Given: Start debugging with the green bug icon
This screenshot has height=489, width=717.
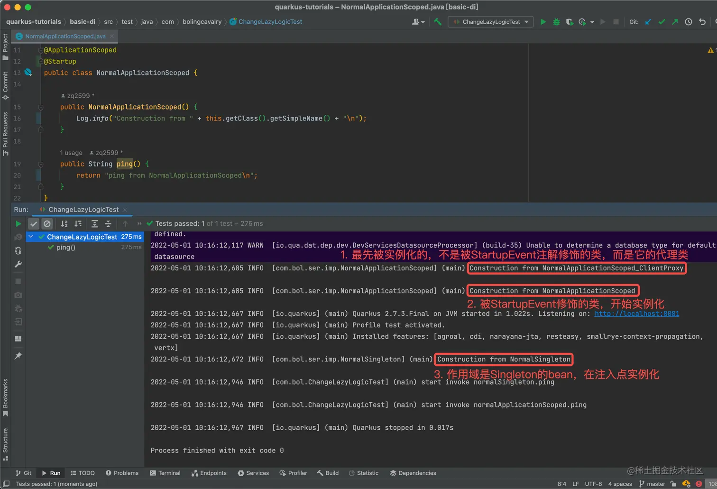Looking at the screenshot, I should pos(556,22).
